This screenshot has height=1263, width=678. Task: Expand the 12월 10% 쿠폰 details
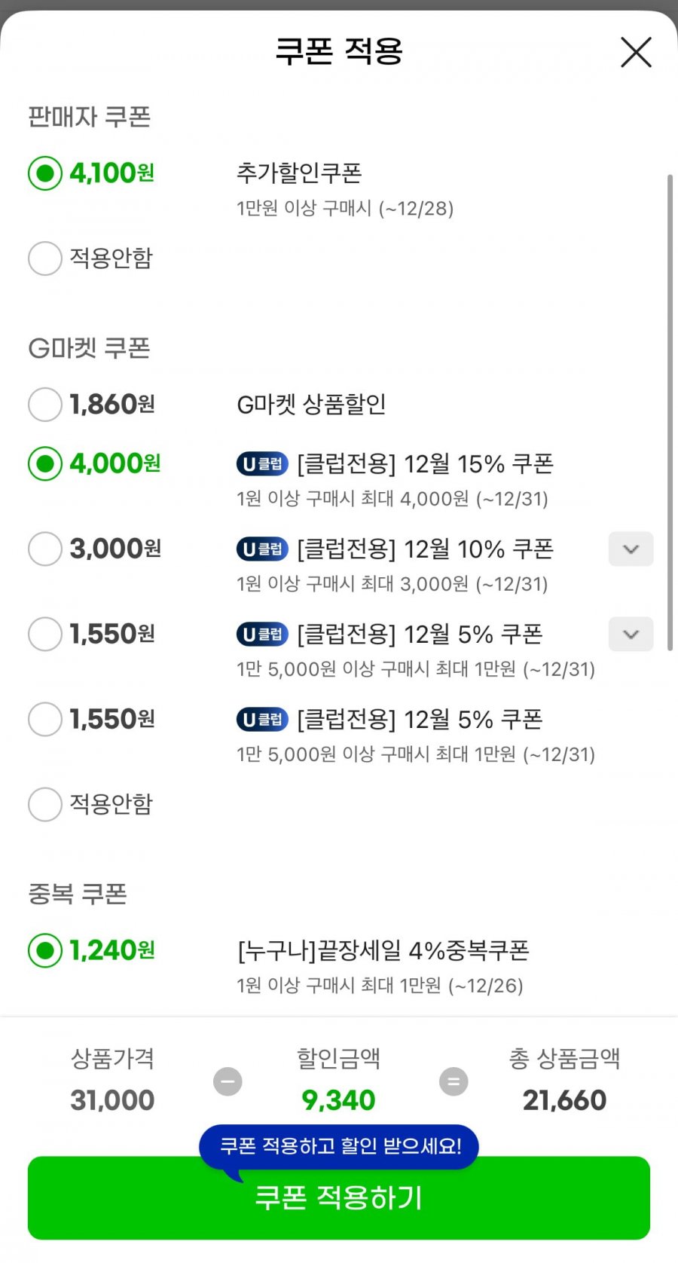coord(631,549)
